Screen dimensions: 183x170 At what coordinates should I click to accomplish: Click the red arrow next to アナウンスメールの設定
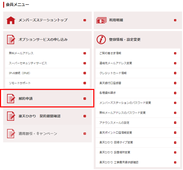[x=175, y=123]
